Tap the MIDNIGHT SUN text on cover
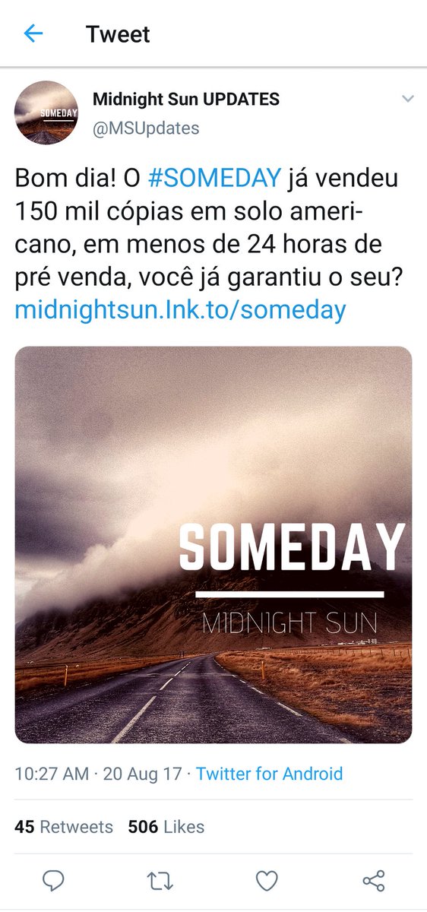This screenshot has width=427, height=912. click(290, 625)
